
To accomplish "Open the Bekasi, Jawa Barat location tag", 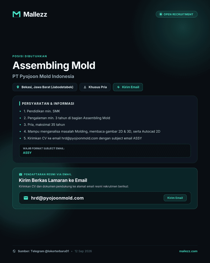I will tap(45, 87).
